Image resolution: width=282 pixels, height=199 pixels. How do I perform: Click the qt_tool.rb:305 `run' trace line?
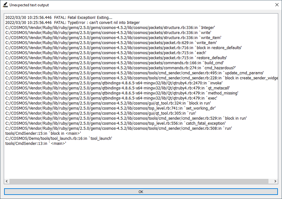[101, 113]
